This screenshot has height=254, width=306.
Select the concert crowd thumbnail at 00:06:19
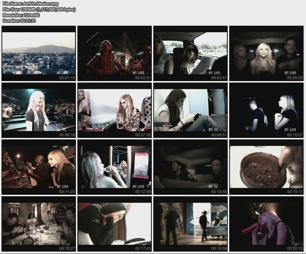[x=39, y=110]
